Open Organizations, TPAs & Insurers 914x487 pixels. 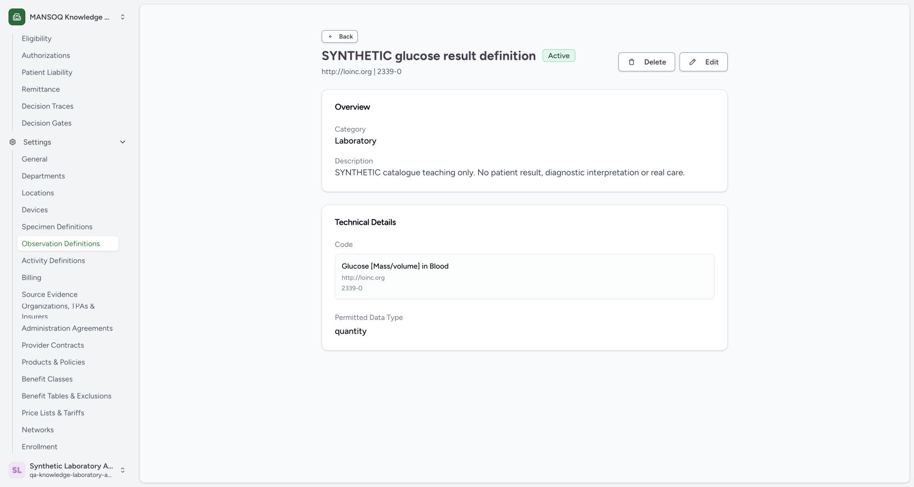58,311
